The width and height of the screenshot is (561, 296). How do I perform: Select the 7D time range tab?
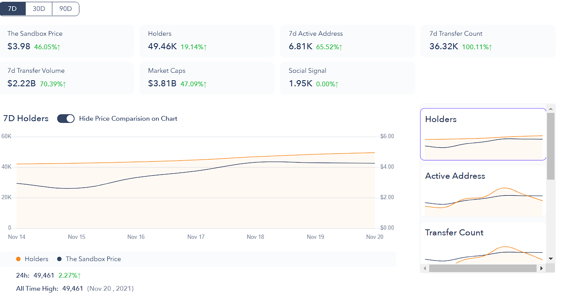[x=13, y=9]
